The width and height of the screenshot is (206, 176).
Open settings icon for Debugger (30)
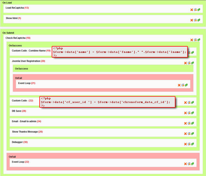(x=189, y=144)
